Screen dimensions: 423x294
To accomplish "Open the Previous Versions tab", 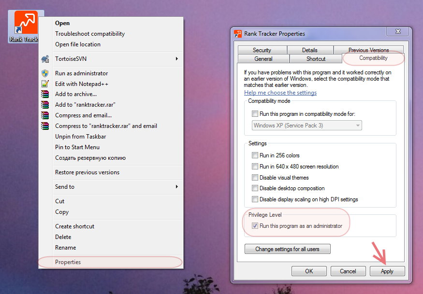I will pyautogui.click(x=368, y=50).
